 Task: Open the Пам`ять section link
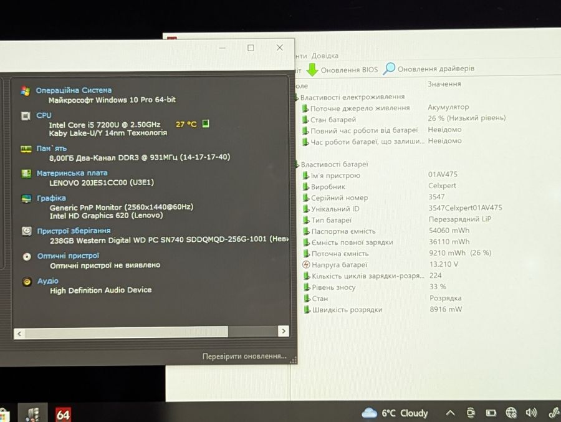tap(52, 148)
